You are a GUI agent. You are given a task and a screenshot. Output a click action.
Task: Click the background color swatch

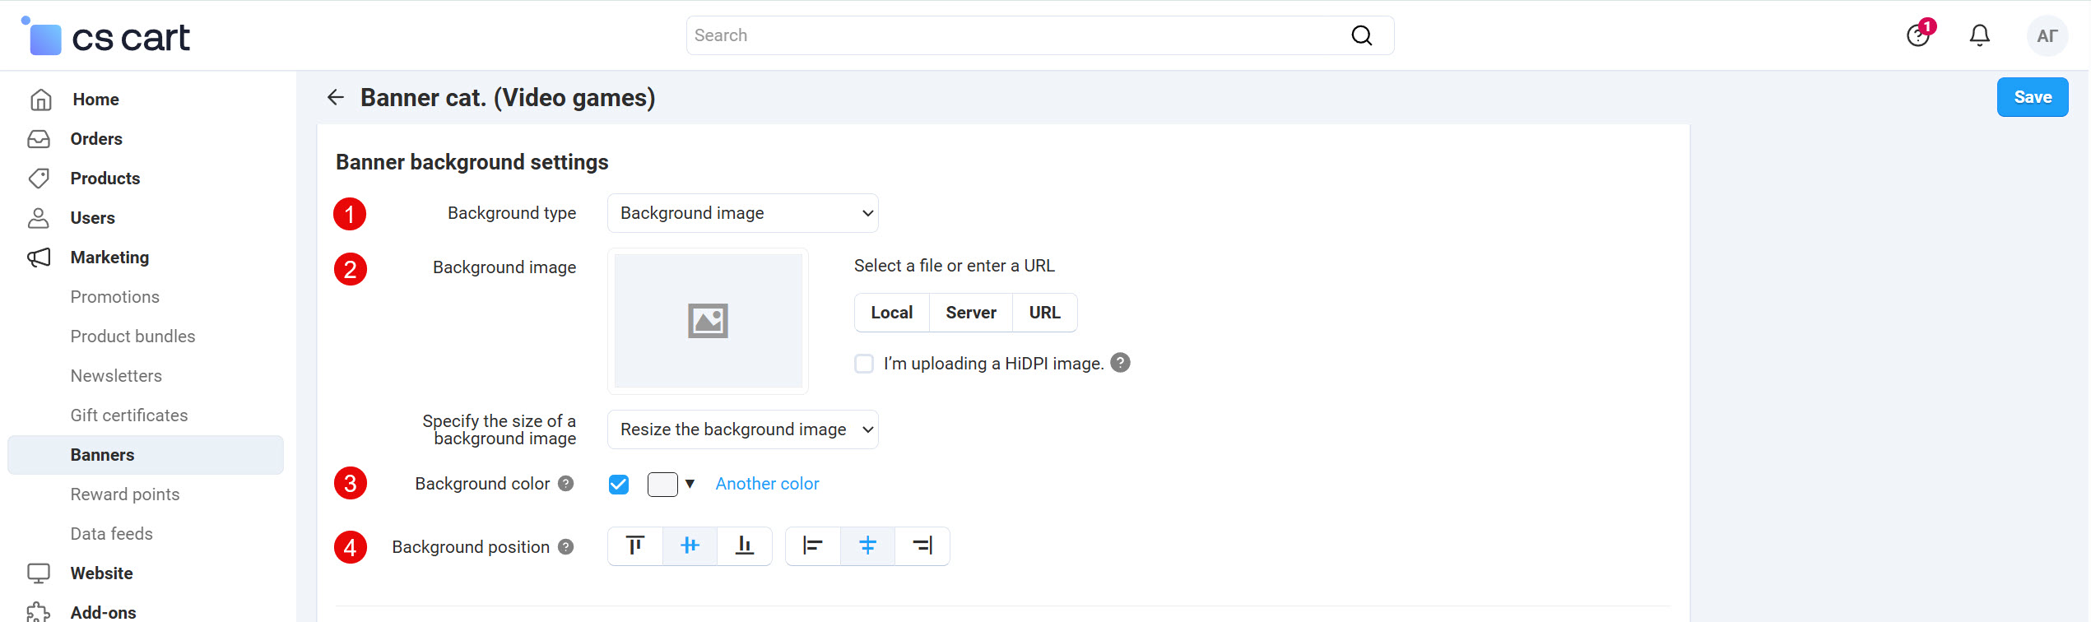point(662,485)
